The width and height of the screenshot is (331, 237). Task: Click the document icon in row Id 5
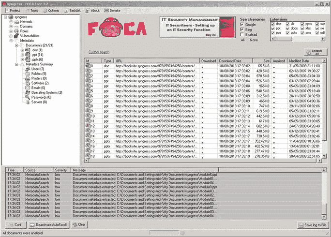point(88,91)
